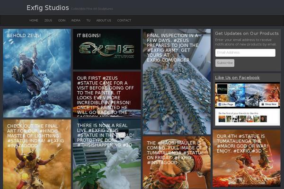Open the 'Final inspection in a few days' post

point(177,82)
